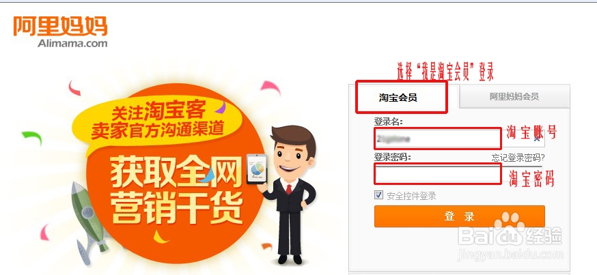Click the green confetti piece at left

pos(32,136)
